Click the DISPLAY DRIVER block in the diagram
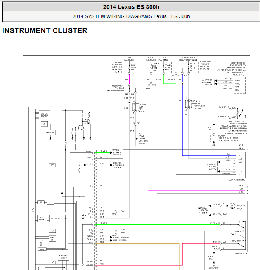The height and width of the screenshot is (270, 260). (45, 115)
